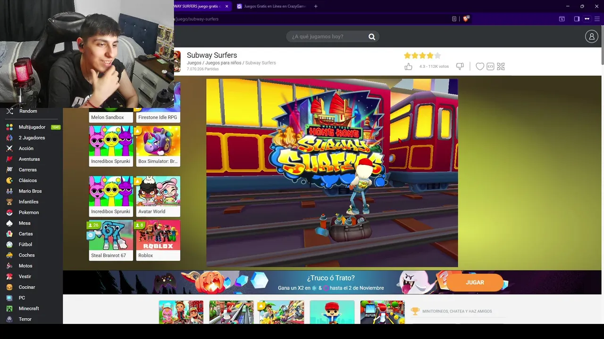Click the red-cap character thumbnail on teal background
This screenshot has height=339, width=604.
point(332,312)
